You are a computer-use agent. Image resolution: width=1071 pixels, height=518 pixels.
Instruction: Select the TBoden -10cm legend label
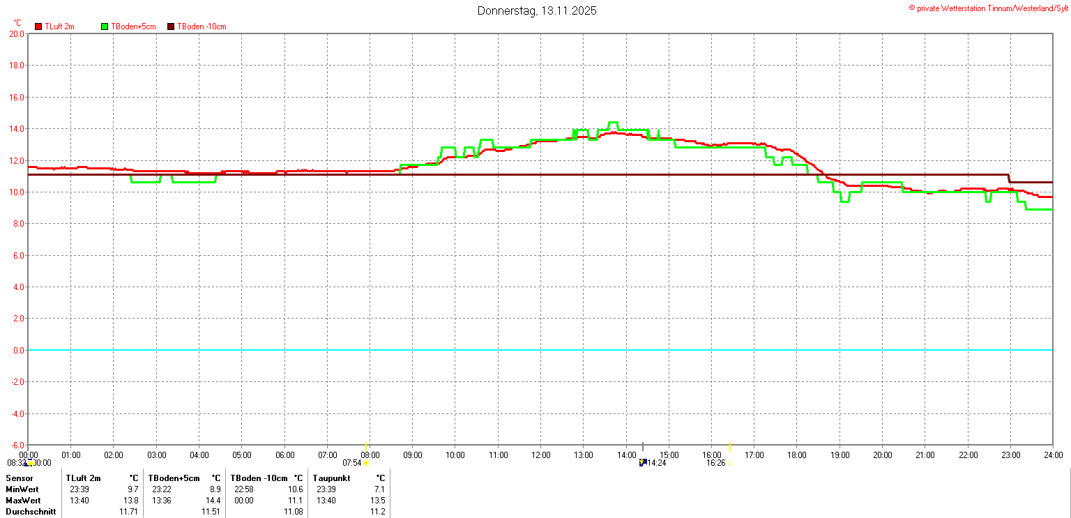tap(202, 26)
